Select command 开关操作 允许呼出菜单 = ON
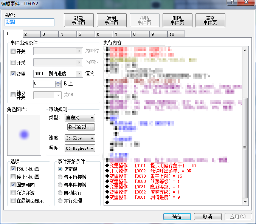Image resolution: width=256 pixels, height=224 pixels. (x=148, y=171)
